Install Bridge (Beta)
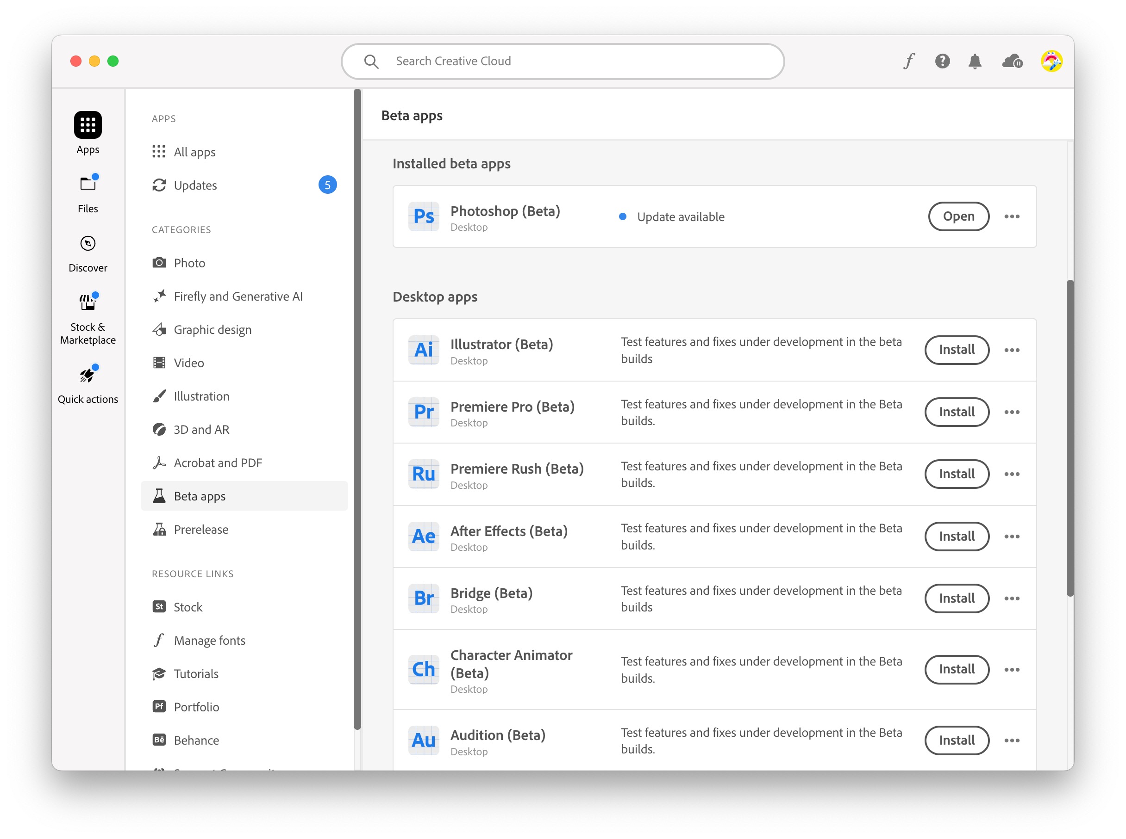1126x839 pixels. pos(956,598)
